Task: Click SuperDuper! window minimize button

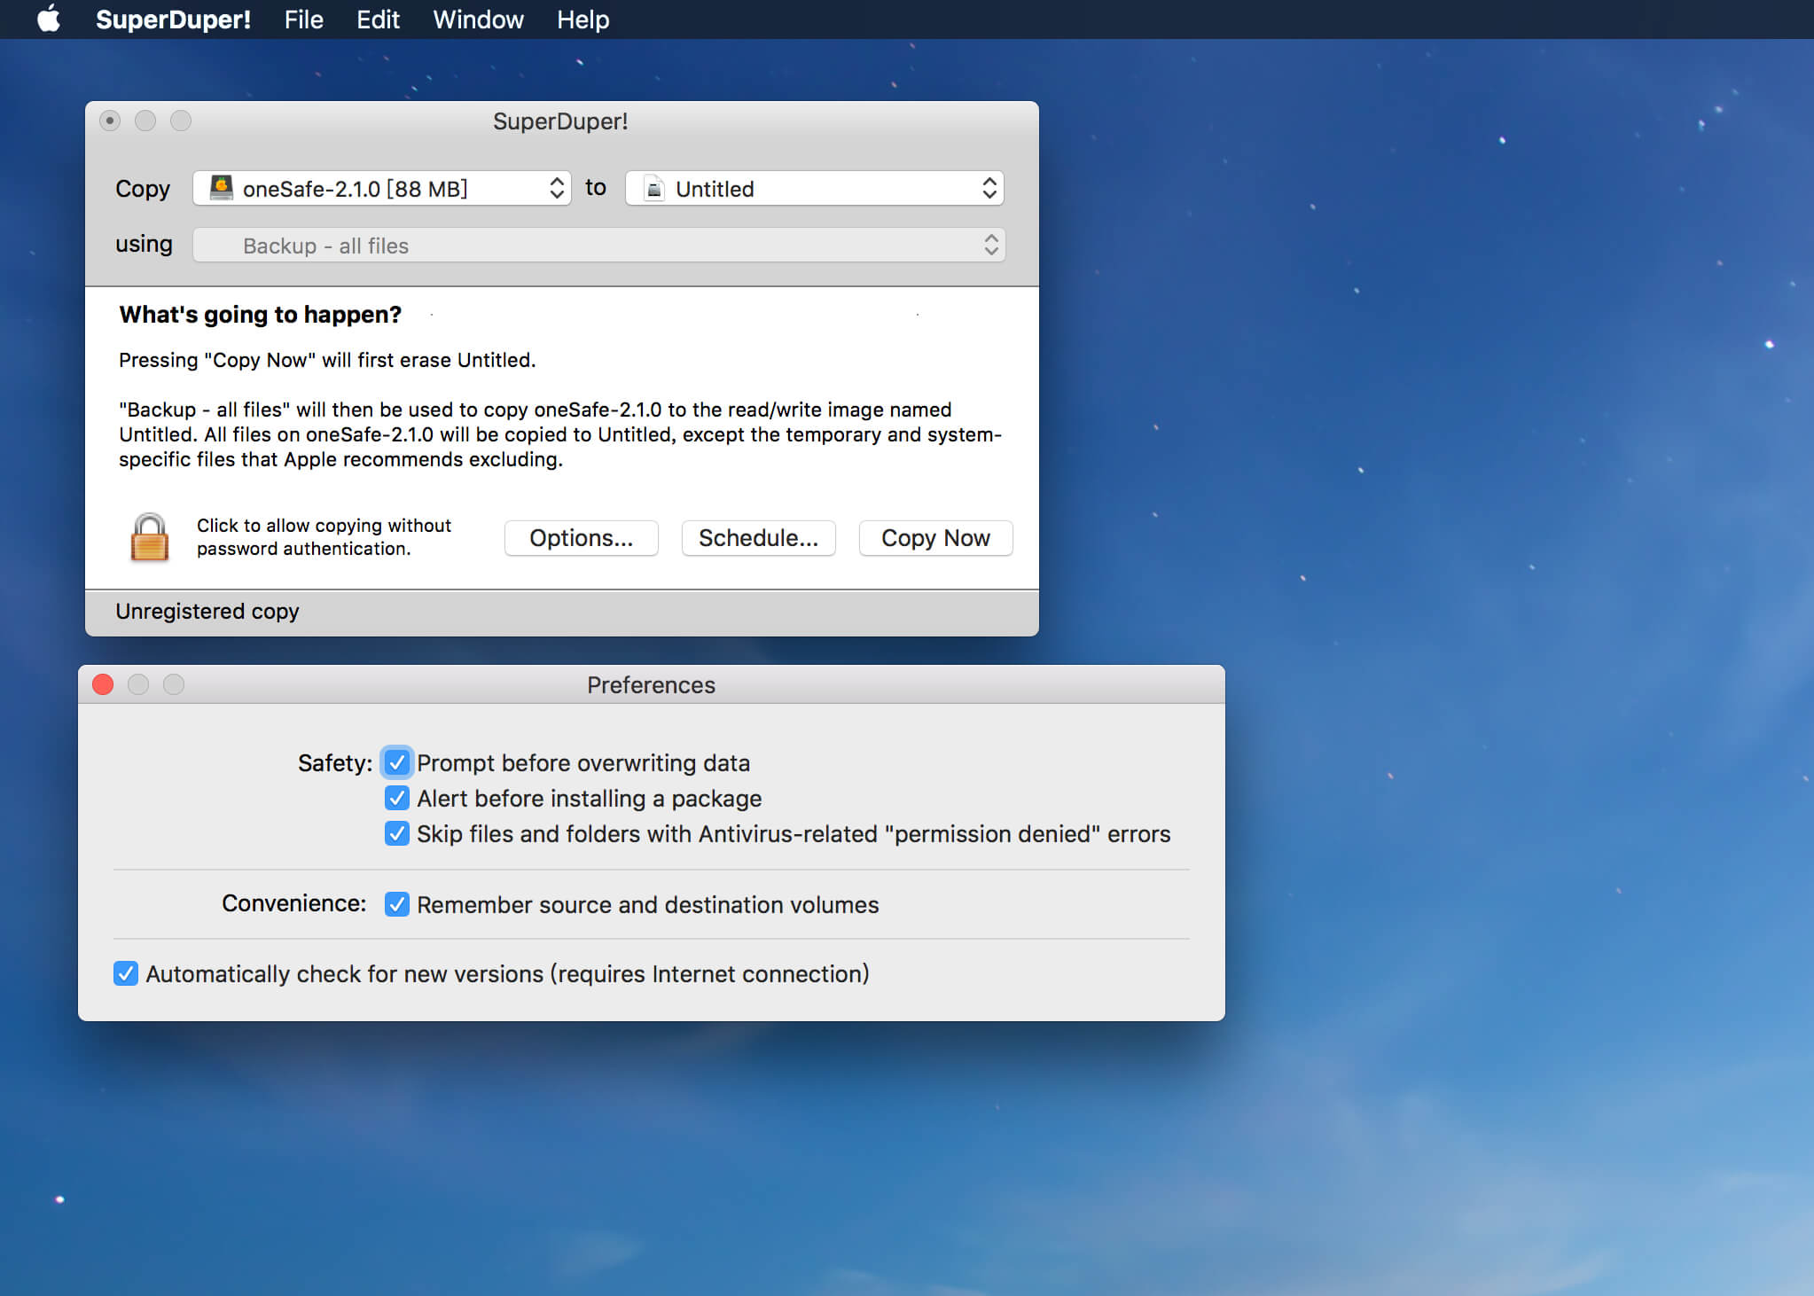Action: (x=145, y=121)
